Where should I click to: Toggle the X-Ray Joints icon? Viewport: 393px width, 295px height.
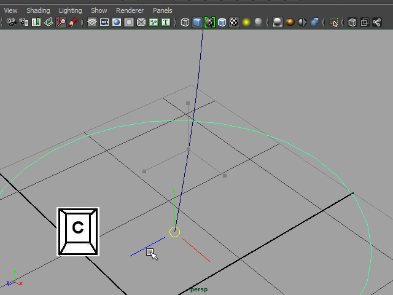[x=376, y=22]
